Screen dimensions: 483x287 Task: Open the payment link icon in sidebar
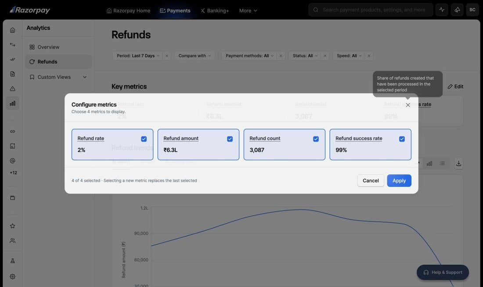12,132
